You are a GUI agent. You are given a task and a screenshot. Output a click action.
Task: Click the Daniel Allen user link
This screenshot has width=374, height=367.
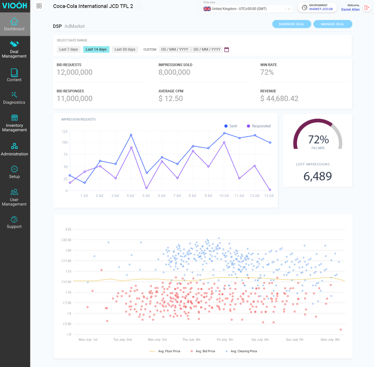[x=350, y=9]
